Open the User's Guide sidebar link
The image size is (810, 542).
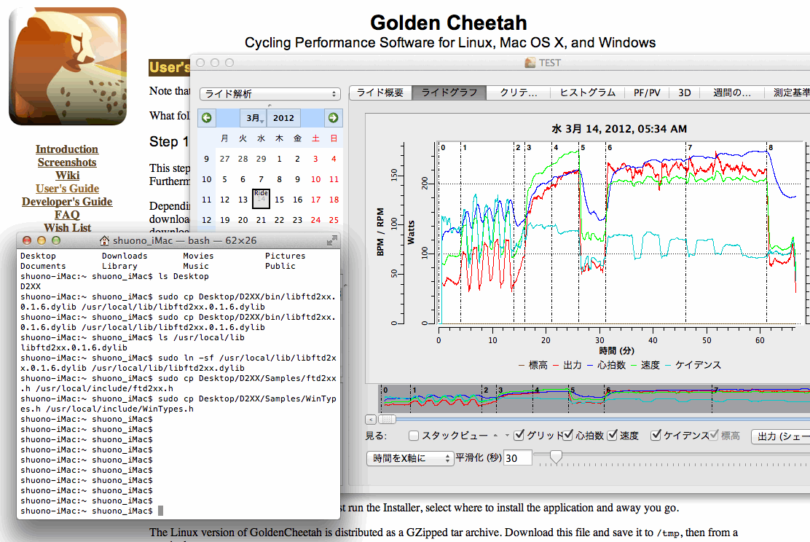[67, 189]
